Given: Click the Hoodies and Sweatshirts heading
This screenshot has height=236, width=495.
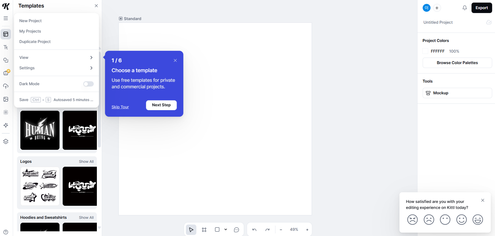Looking at the screenshot, I should click(x=43, y=217).
